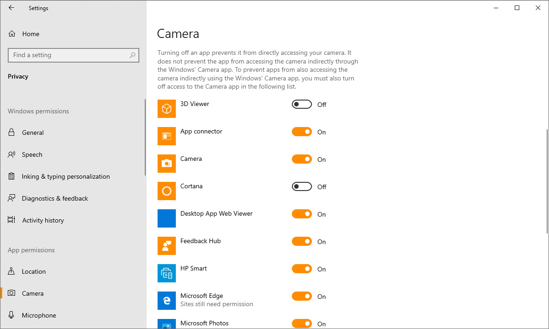
Task: Click the 3D Viewer app icon
Action: point(167,109)
